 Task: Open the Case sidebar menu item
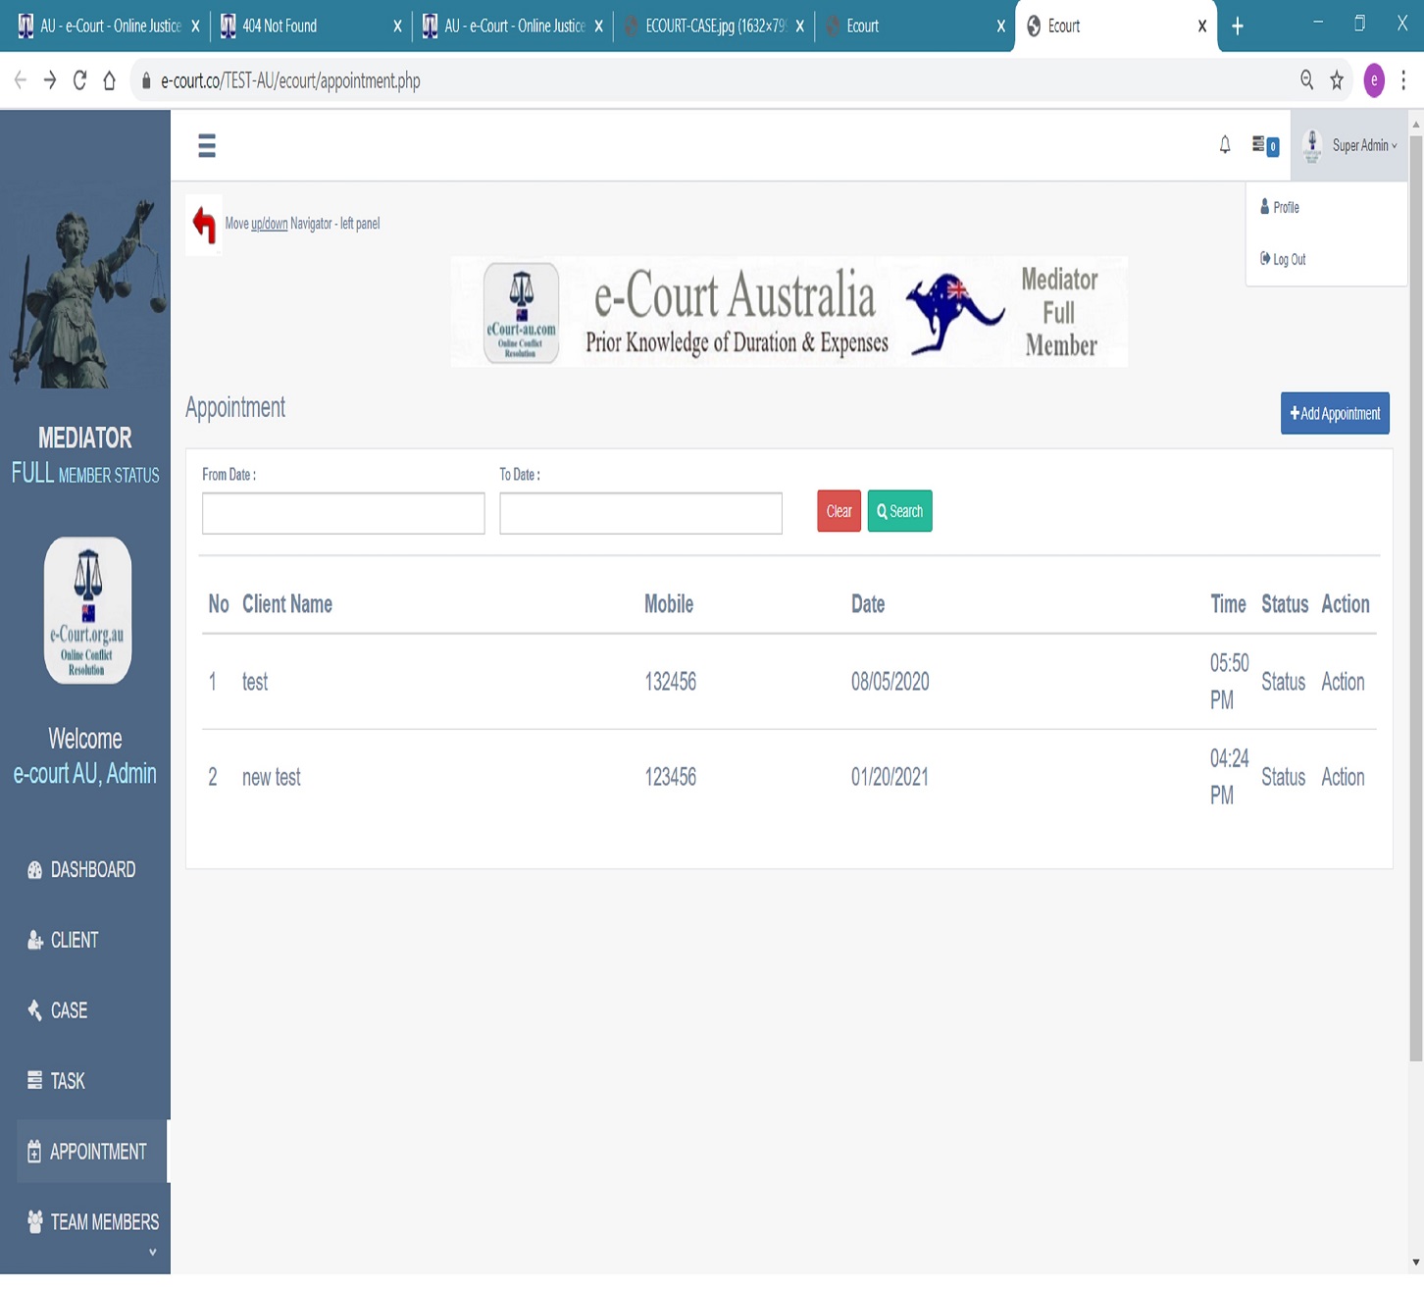(x=69, y=1010)
